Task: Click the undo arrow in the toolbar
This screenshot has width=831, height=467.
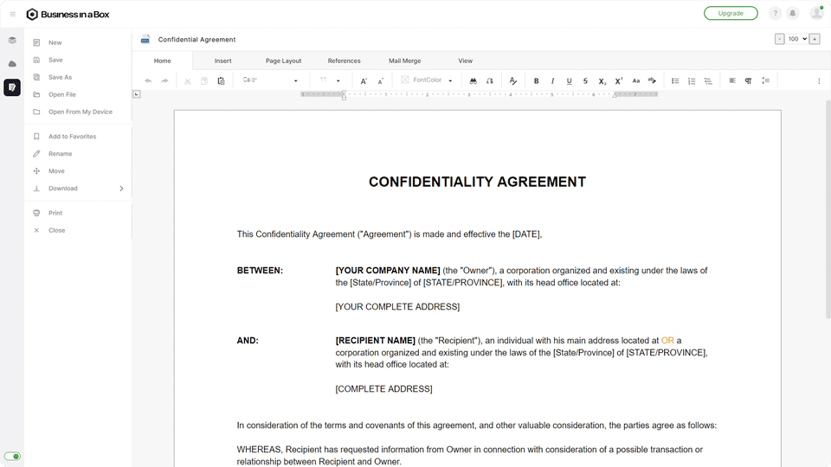Action: (x=148, y=81)
